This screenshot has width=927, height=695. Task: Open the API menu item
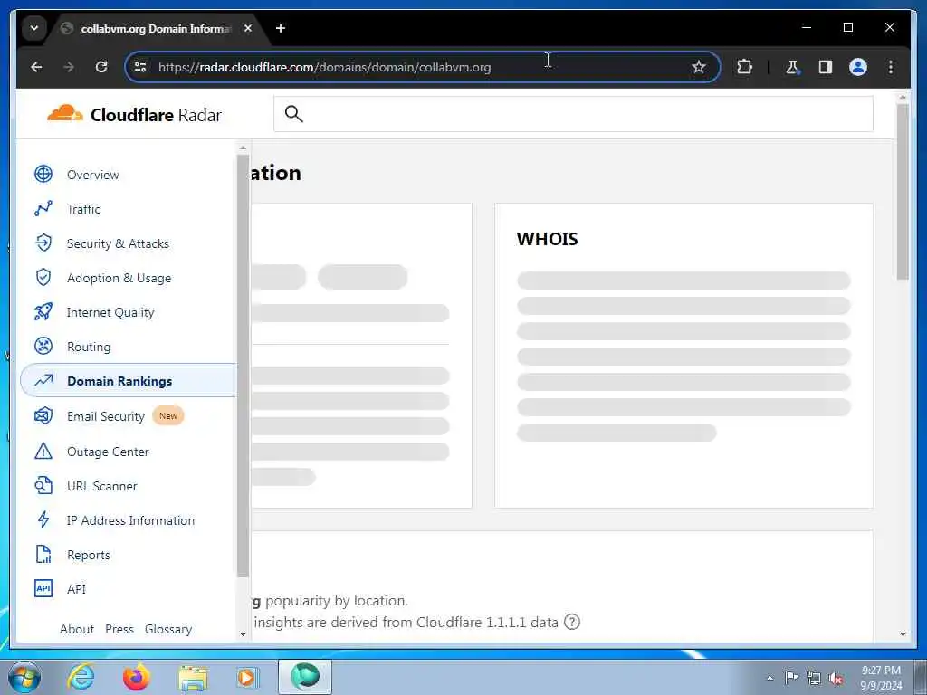[76, 588]
